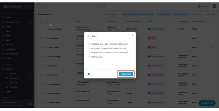
Task: Go back using arrow beside Test
Action: coord(89,36)
